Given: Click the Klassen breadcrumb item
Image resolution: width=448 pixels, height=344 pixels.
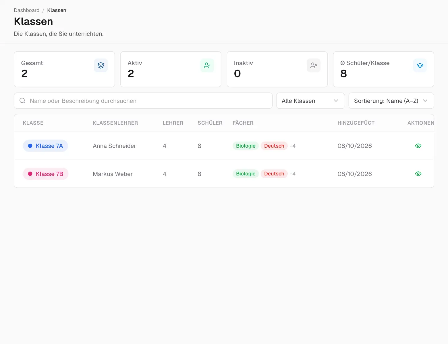Looking at the screenshot, I should click(x=57, y=10).
